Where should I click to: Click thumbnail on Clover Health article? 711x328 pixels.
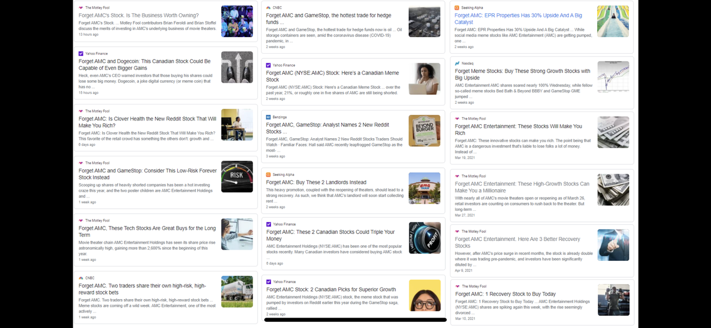pos(237,124)
